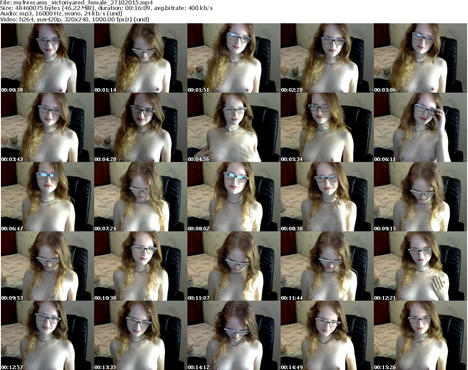
Task: Pick the frame stamped 00:06:11
Action: coord(420,127)
